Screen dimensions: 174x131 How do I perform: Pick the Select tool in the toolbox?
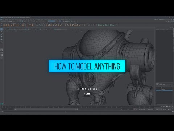click(1, 29)
